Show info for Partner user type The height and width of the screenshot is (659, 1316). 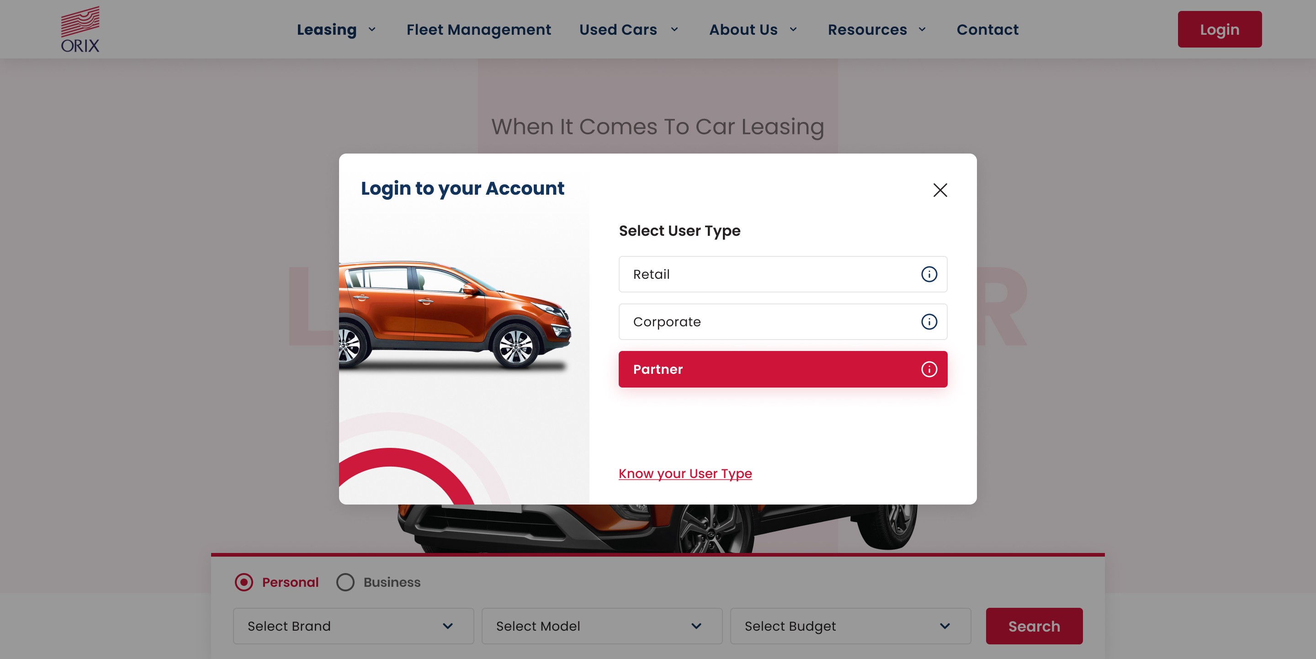pyautogui.click(x=929, y=369)
